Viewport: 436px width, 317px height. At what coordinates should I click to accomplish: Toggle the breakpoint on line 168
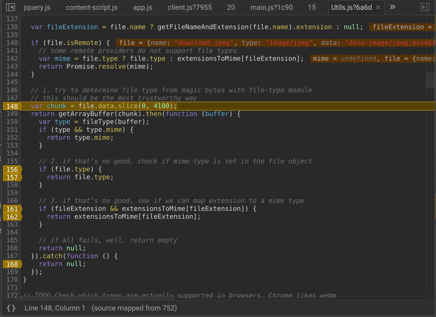(x=12, y=264)
